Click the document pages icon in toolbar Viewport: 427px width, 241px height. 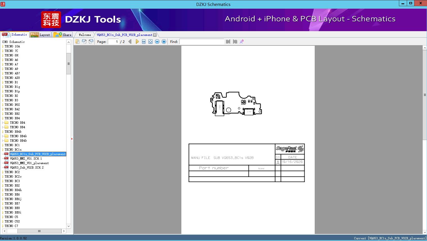[77, 42]
